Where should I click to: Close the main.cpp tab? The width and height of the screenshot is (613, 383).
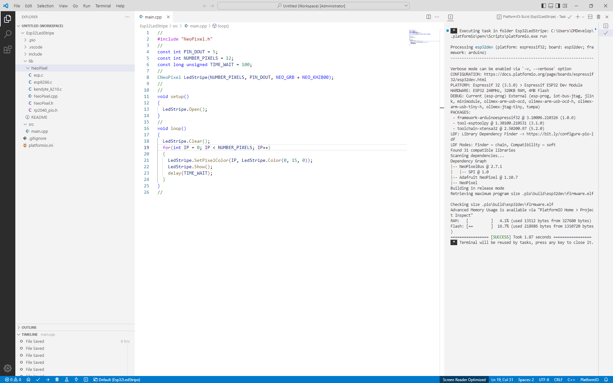point(168,17)
